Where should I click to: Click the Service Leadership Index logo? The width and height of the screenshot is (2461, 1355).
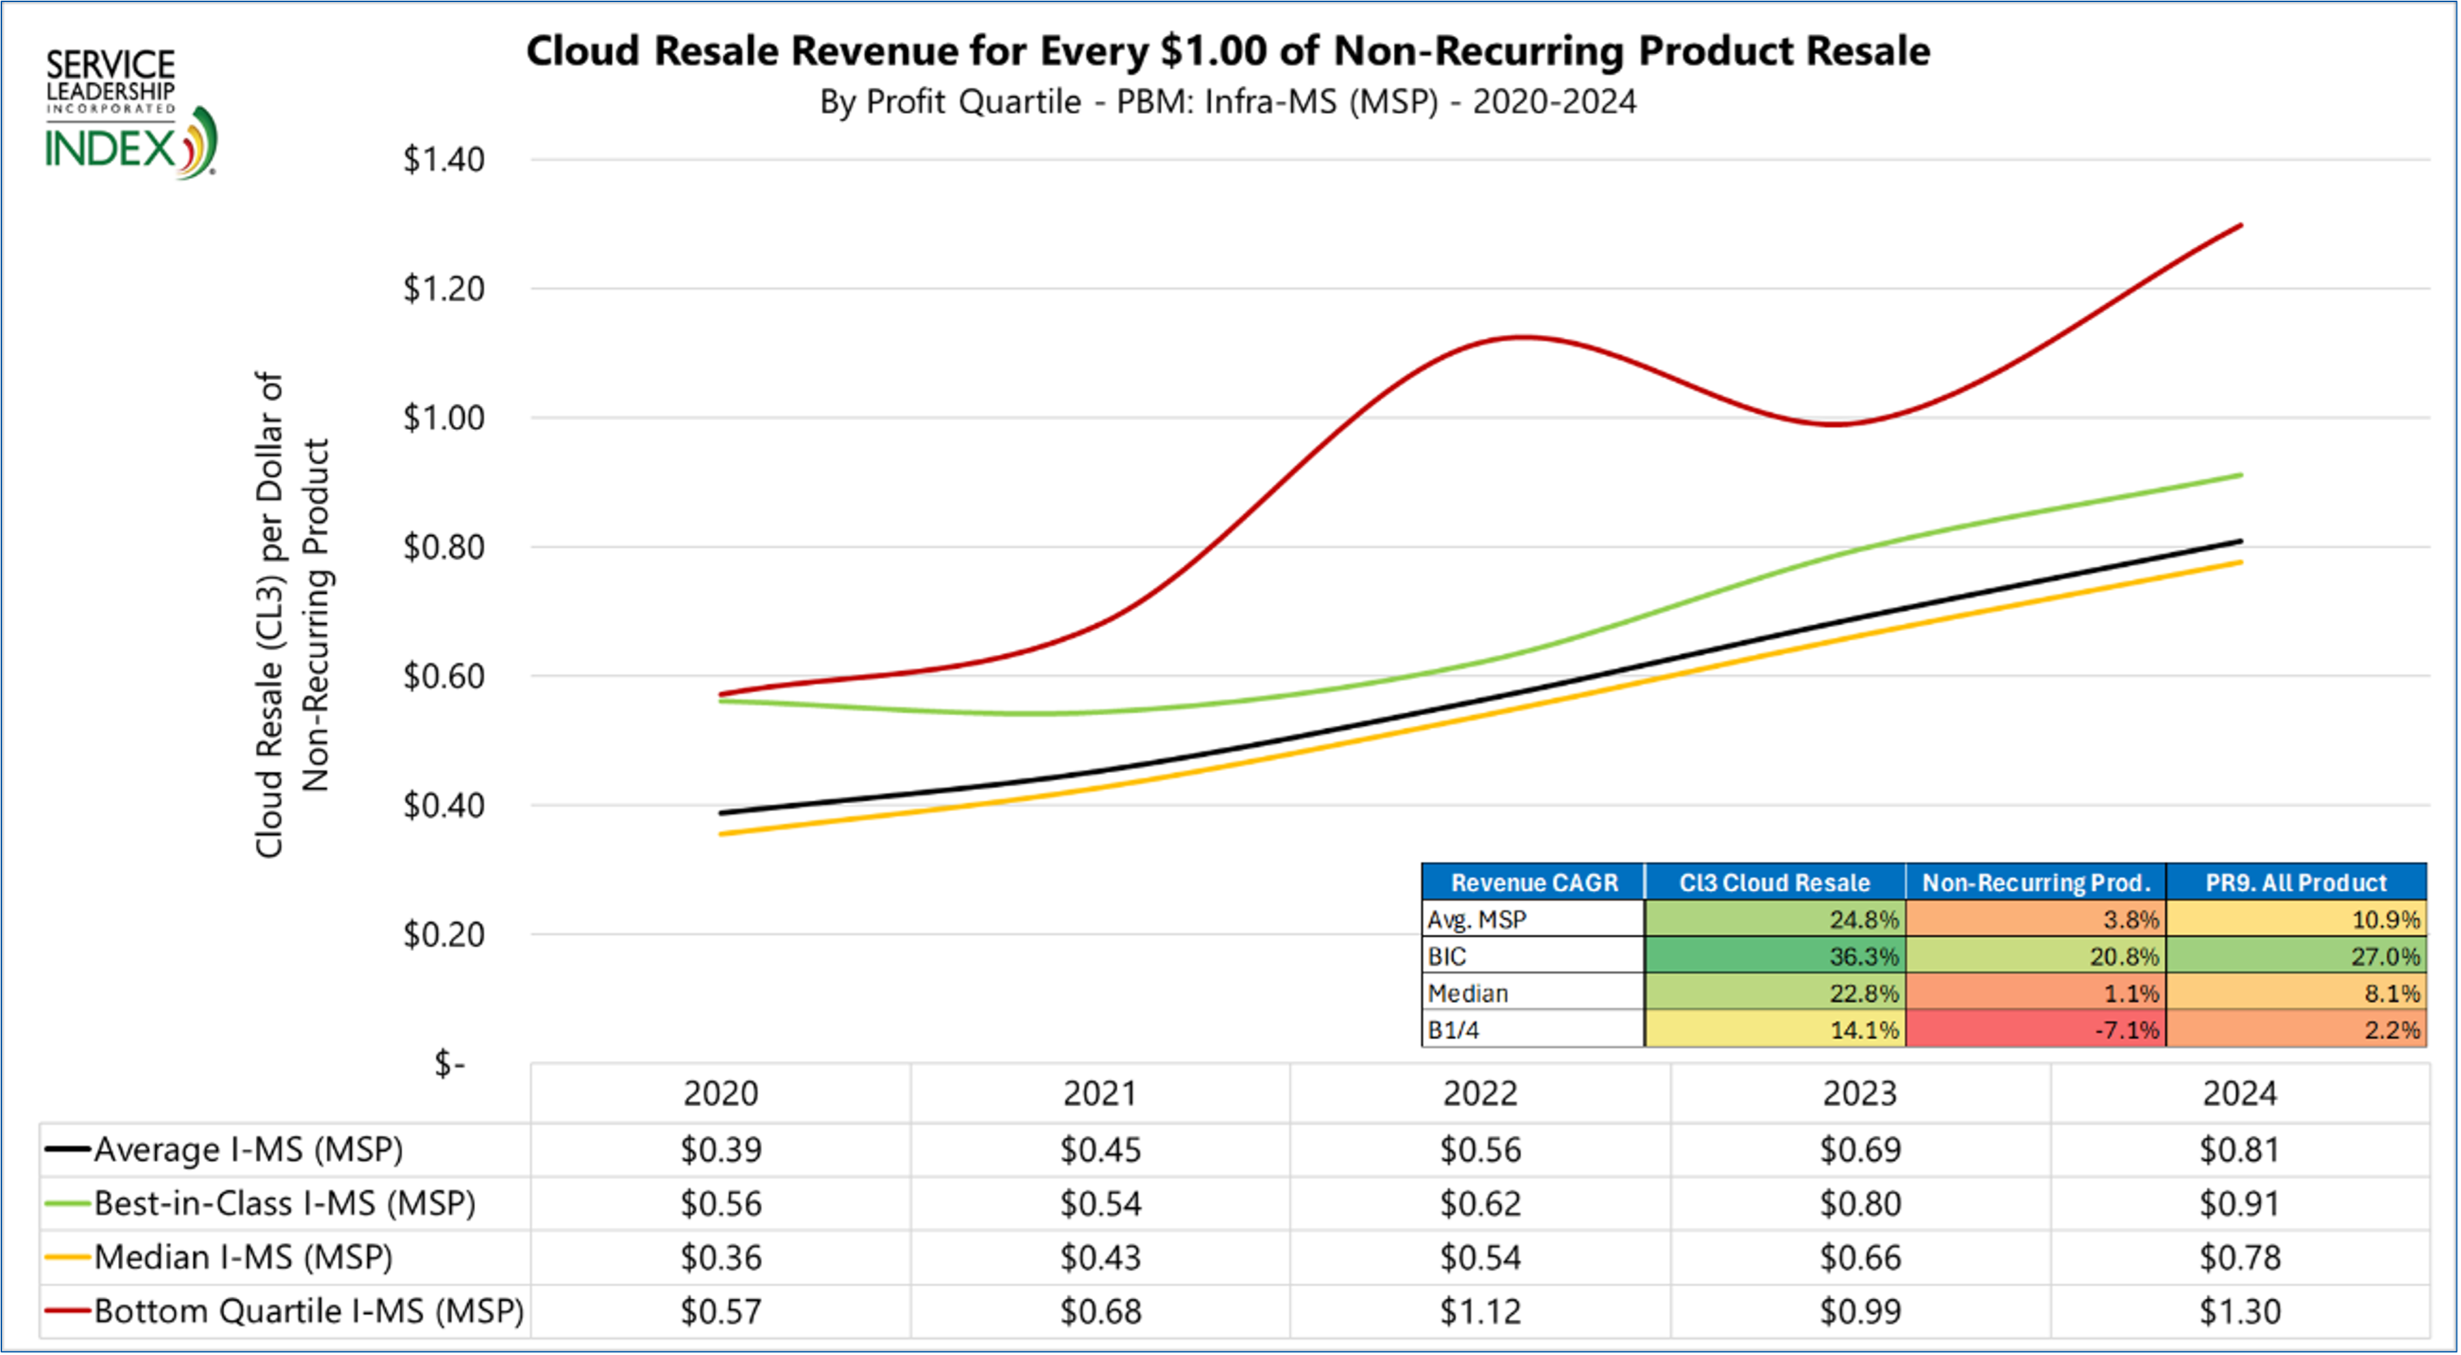tap(131, 115)
